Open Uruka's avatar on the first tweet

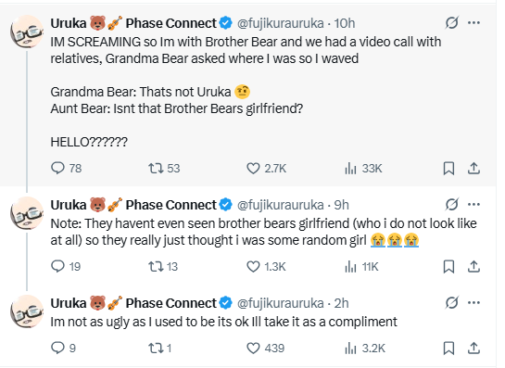[27, 32]
